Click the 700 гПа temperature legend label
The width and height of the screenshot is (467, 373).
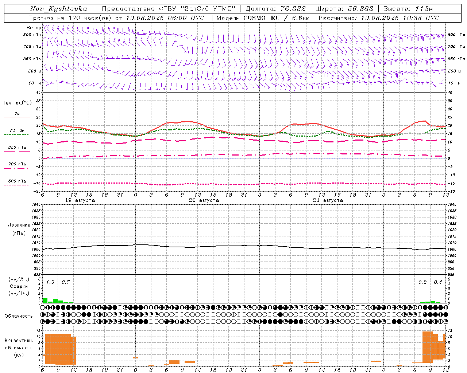[x=17, y=164]
